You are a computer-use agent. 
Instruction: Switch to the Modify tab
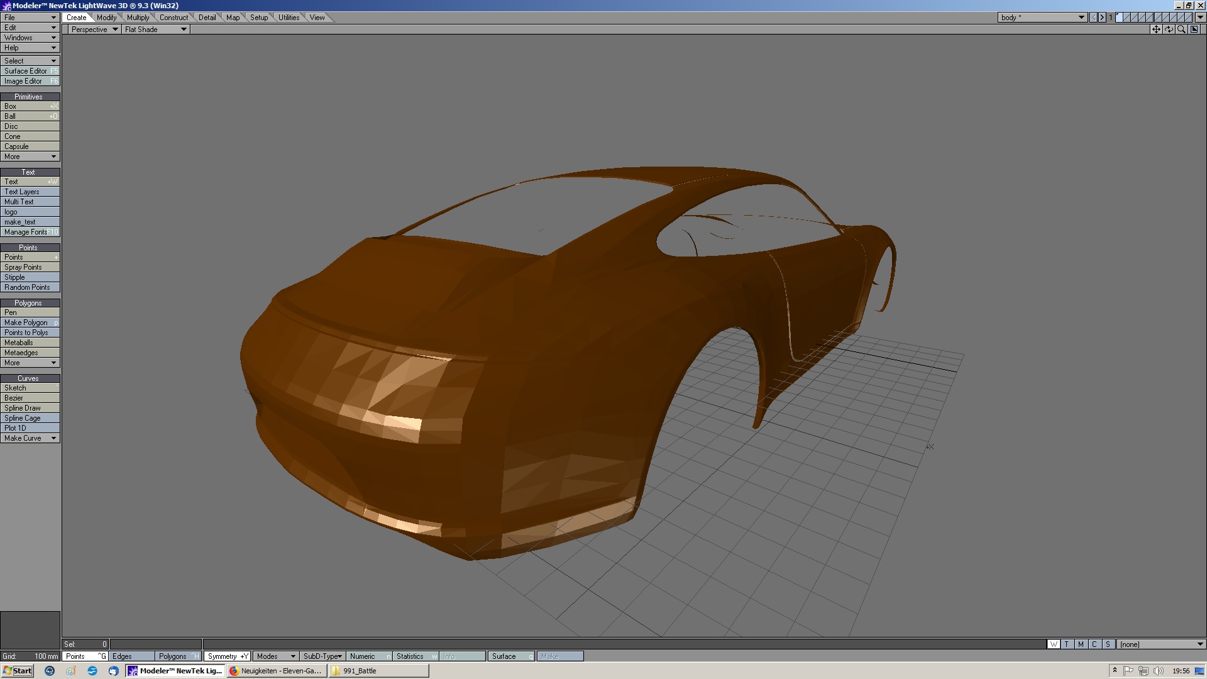(106, 18)
